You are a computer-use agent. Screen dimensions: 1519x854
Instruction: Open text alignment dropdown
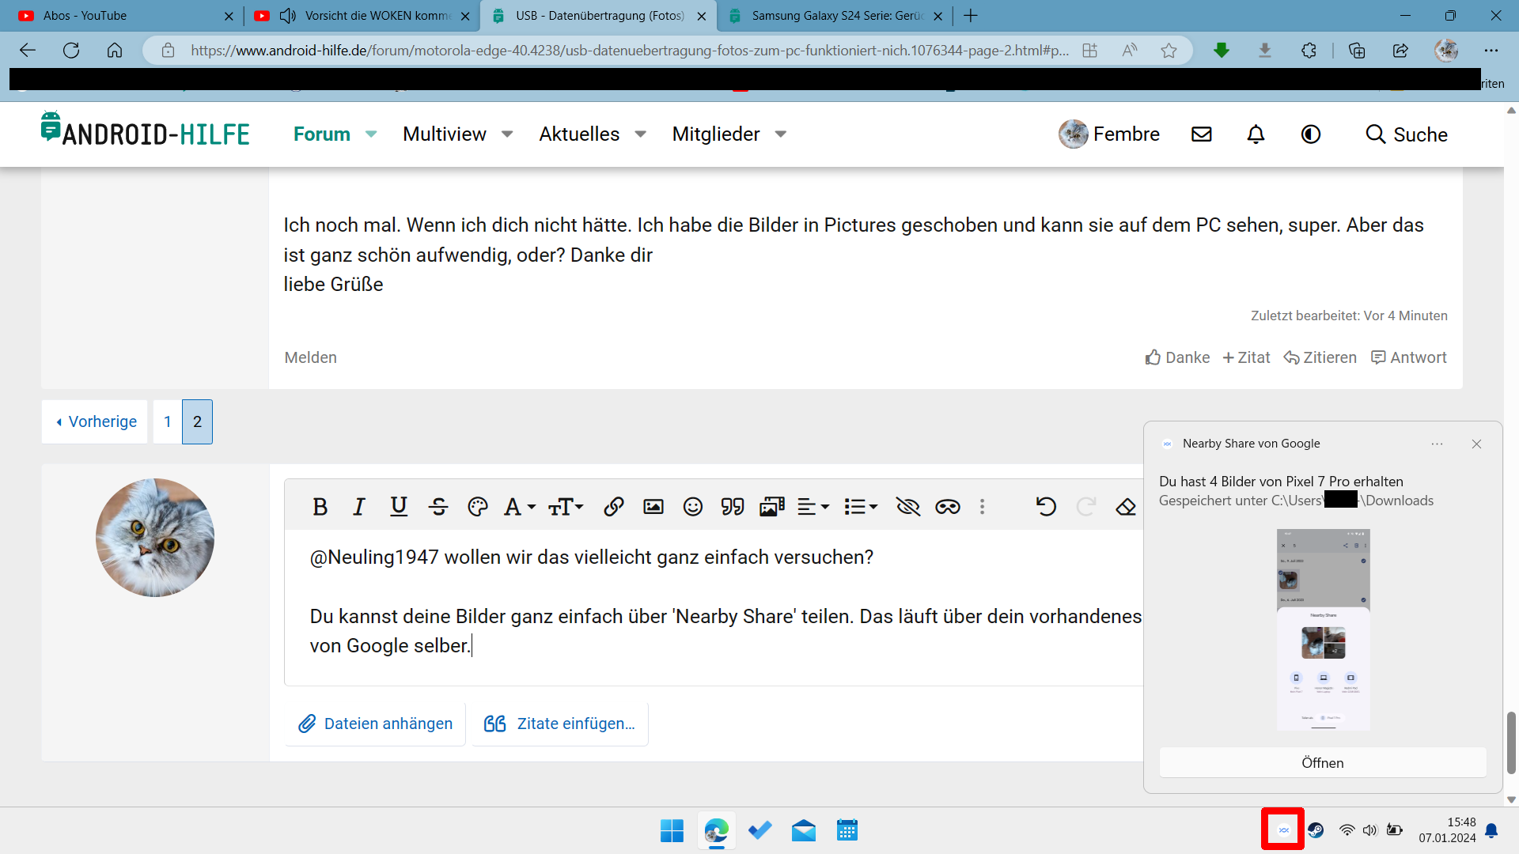(x=813, y=507)
